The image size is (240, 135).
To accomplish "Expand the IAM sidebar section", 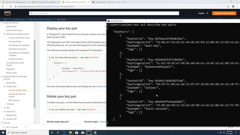I will (4, 108).
